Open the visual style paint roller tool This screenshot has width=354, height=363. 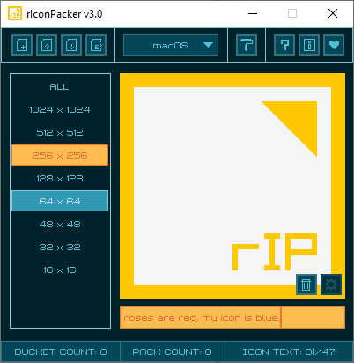pyautogui.click(x=247, y=45)
